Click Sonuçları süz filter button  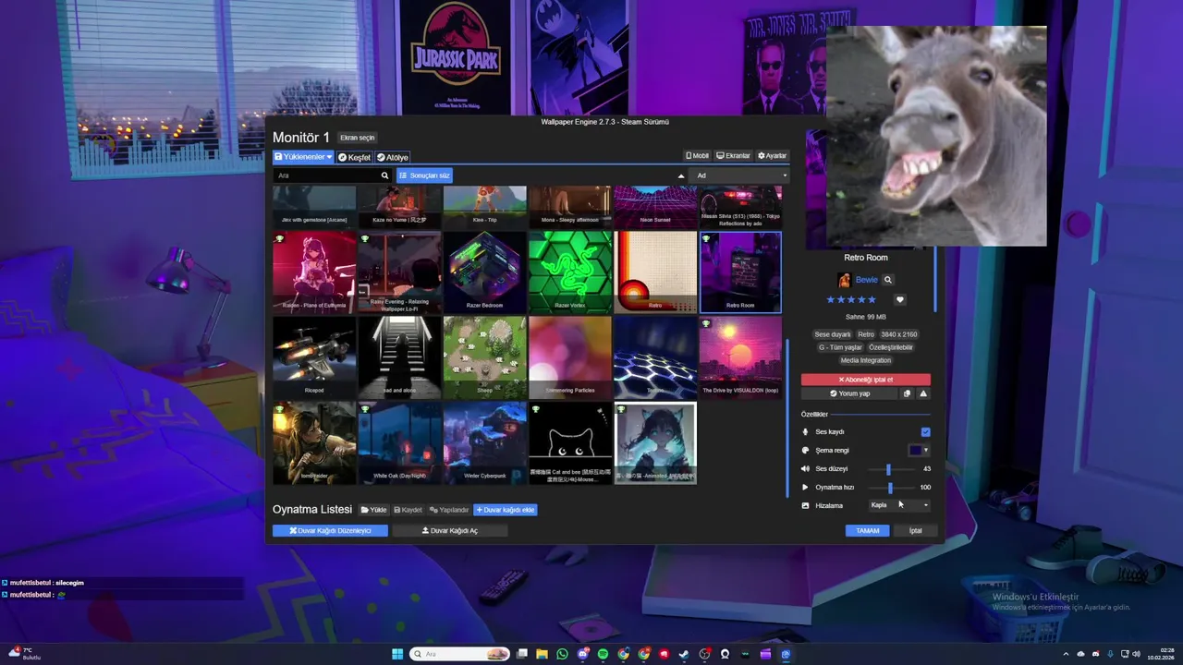[x=425, y=175]
